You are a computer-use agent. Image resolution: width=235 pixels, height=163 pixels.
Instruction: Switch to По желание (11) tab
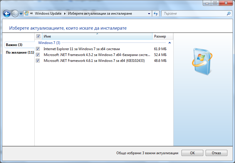coord(20,52)
